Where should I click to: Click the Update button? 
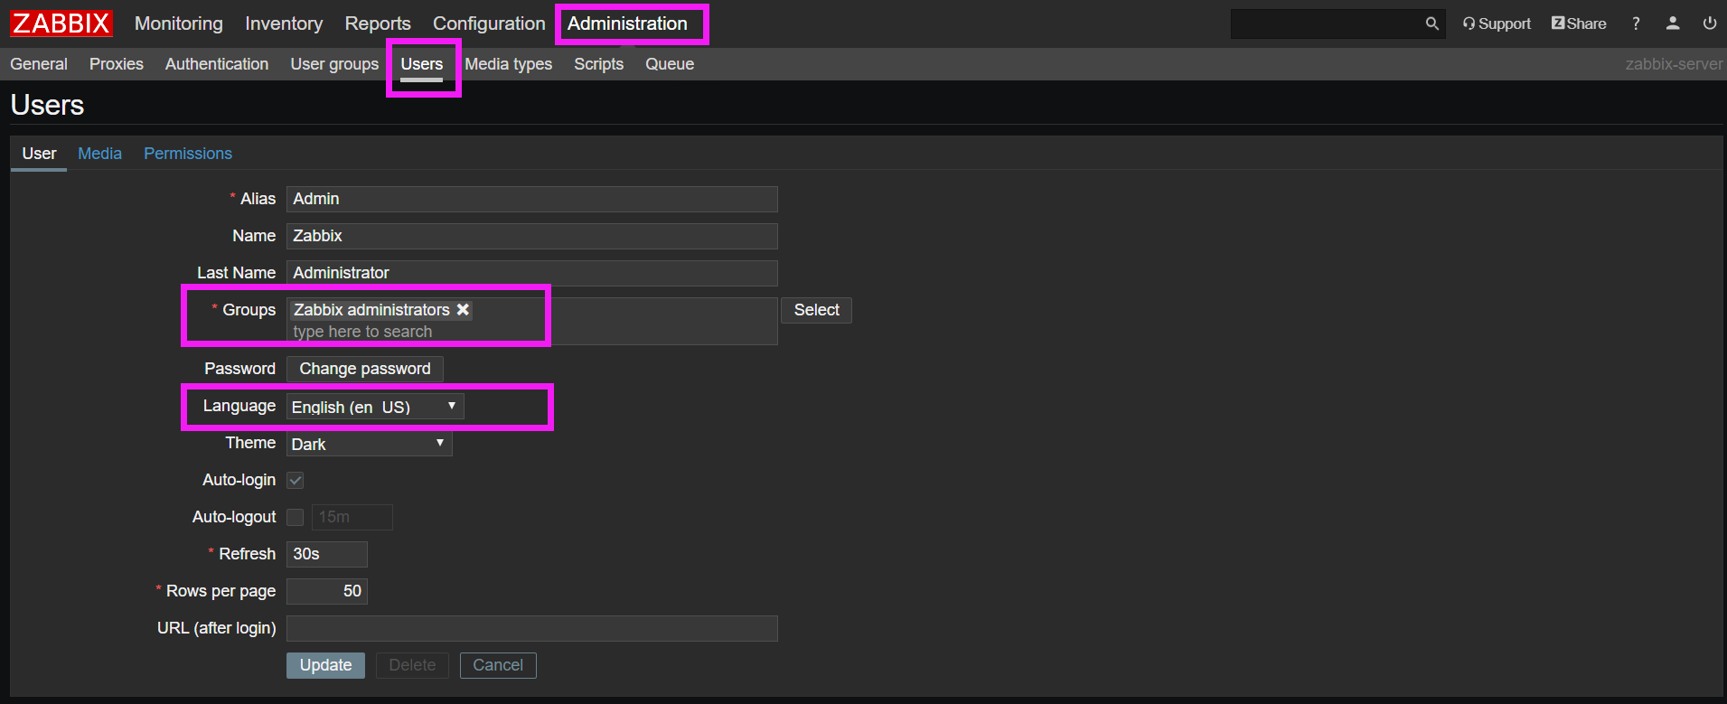[325, 665]
